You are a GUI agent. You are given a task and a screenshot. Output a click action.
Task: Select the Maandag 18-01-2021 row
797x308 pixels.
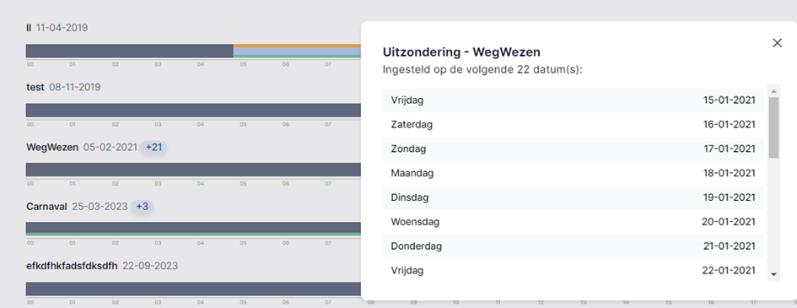pos(573,173)
